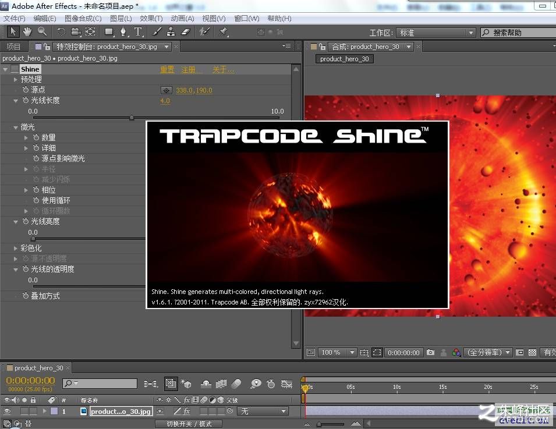Viewport: 556px width, 429px height.
Task: Open the brainstorm icon in the timeline
Action: [x=256, y=384]
